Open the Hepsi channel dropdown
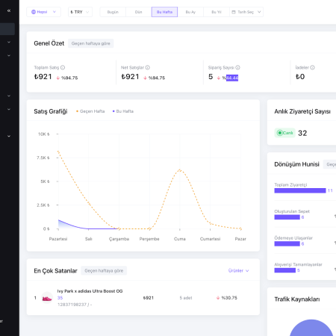The width and height of the screenshot is (336, 336). (x=43, y=12)
